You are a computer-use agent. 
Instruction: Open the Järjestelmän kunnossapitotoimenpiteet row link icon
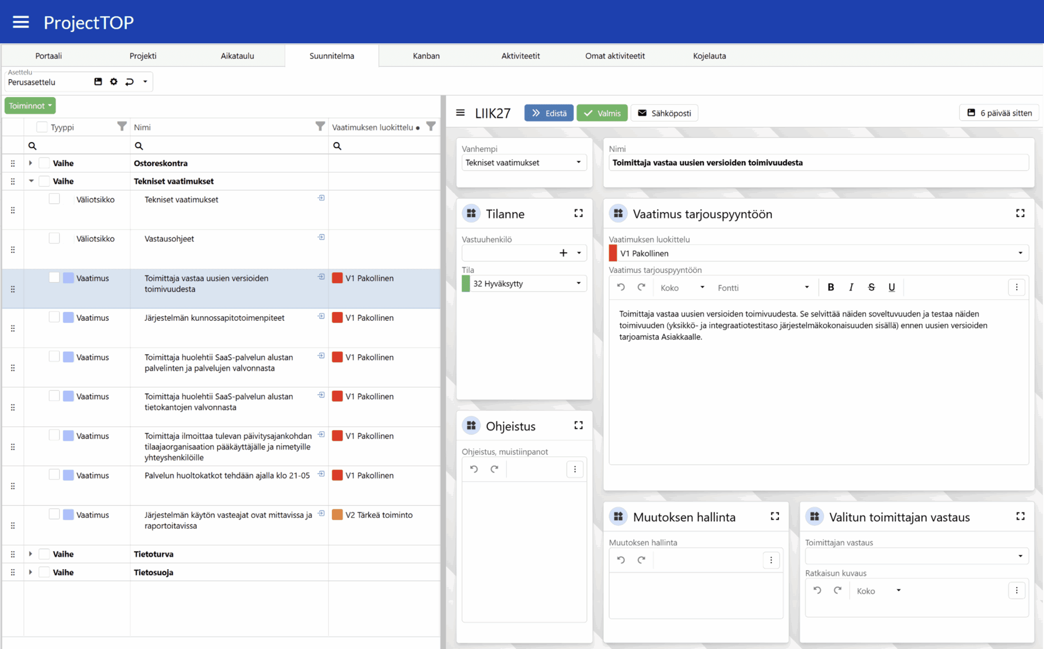321,316
